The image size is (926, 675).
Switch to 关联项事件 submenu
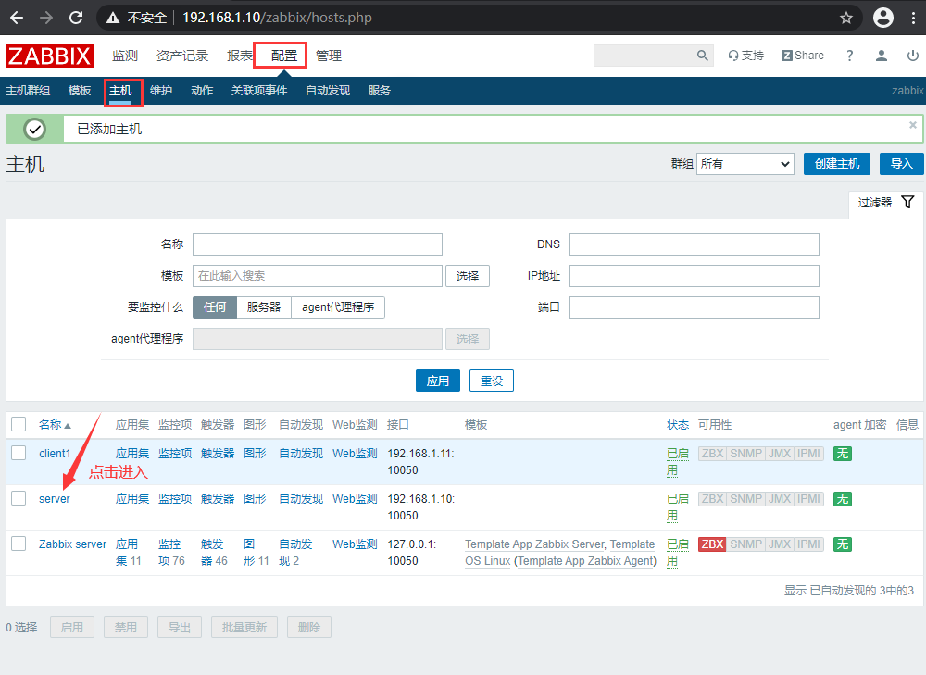(x=259, y=91)
